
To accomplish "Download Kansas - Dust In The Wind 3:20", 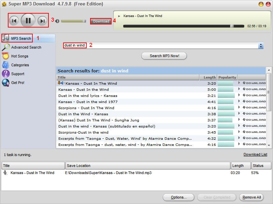I will pos(254,83).
